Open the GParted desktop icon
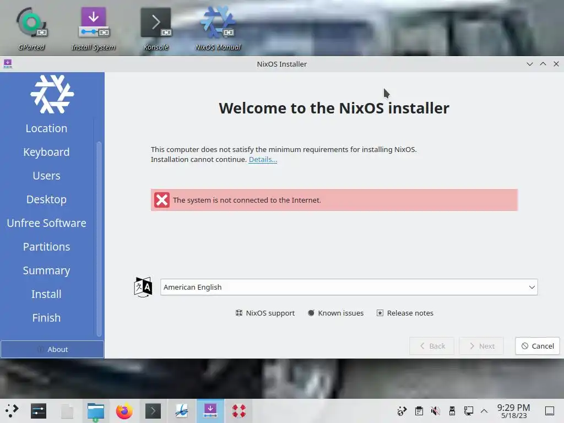Viewport: 564px width, 423px height. [31, 29]
